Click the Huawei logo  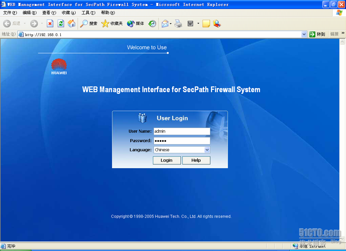tap(59, 66)
